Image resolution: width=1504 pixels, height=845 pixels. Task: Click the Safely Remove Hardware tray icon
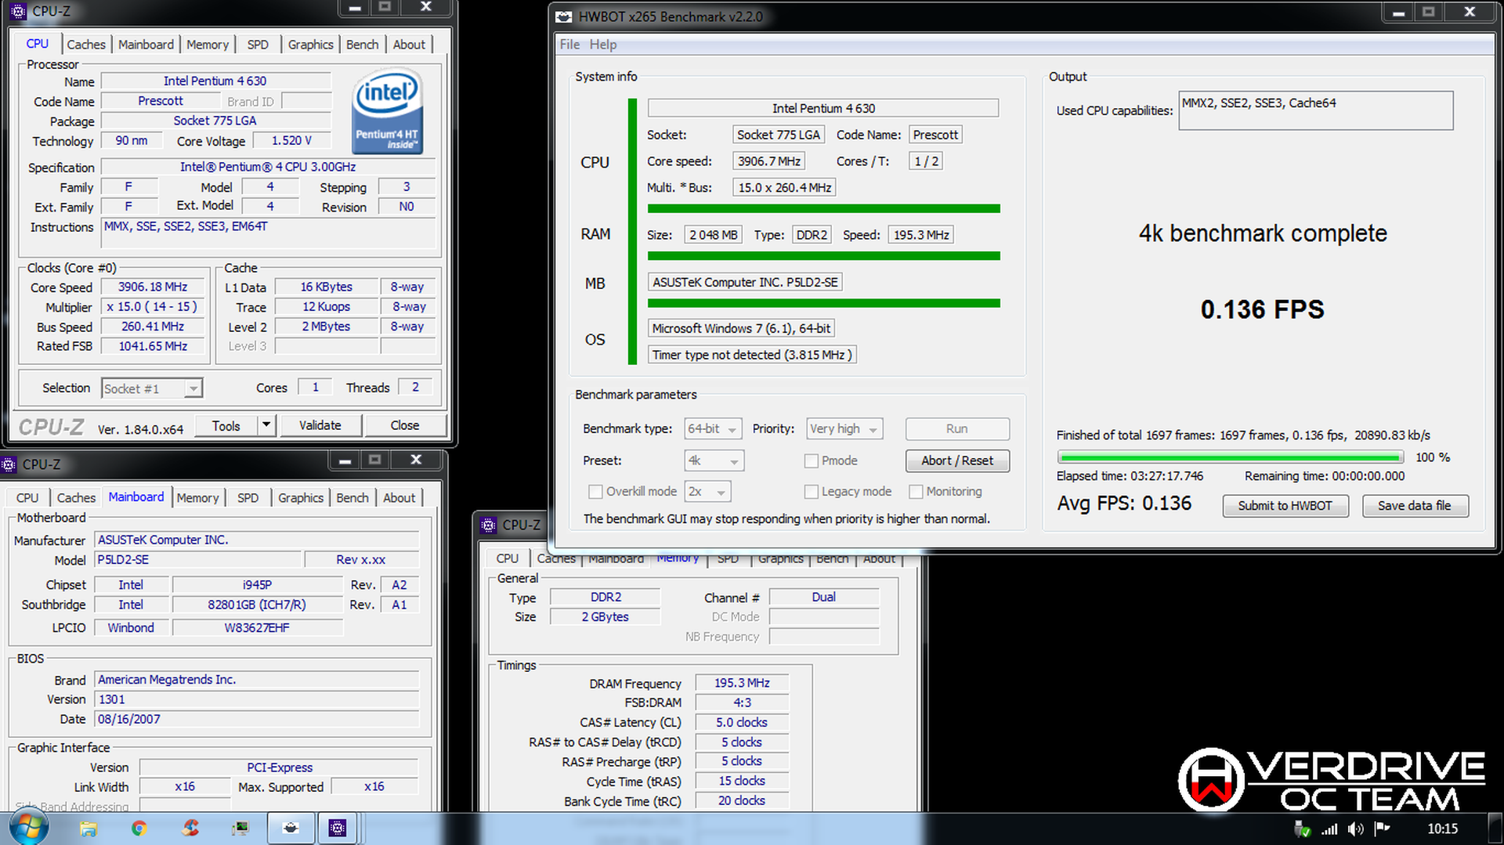pyautogui.click(x=1302, y=829)
